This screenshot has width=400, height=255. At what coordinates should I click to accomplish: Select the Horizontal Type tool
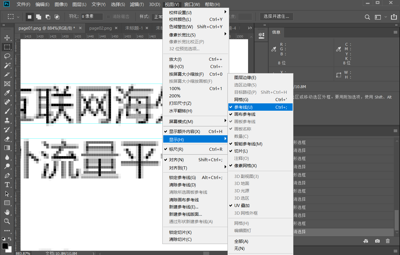click(x=7, y=185)
